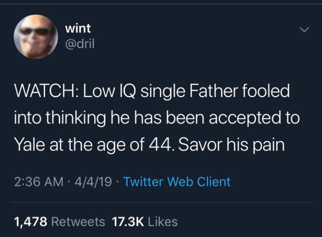
Task: View the 1,478 retweet count
Action: point(31,221)
